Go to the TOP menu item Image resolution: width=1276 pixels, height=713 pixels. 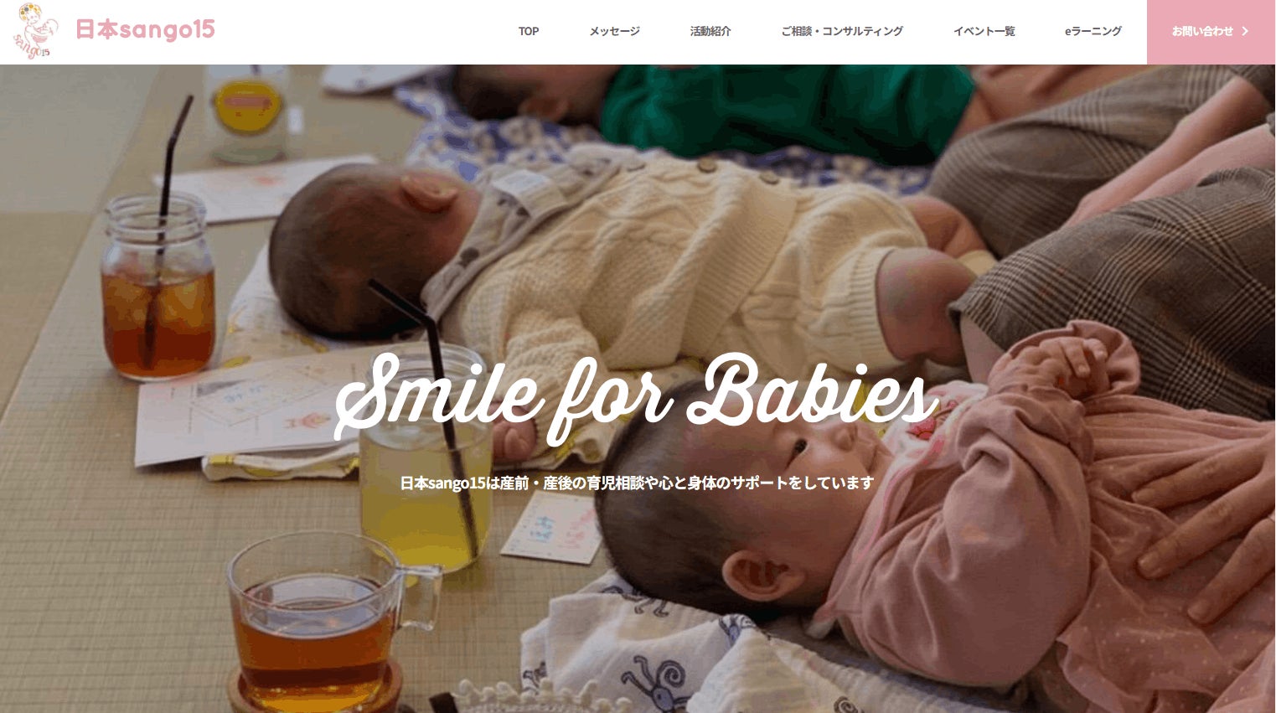[529, 31]
